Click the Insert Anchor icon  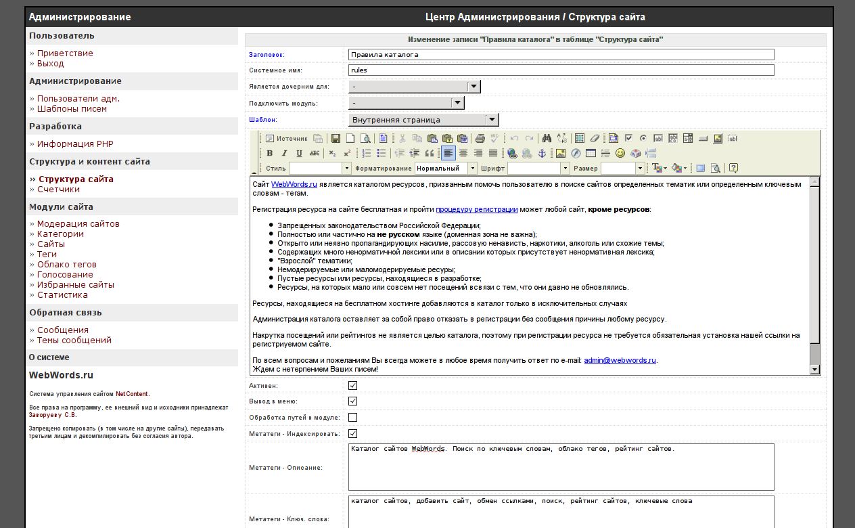pyautogui.click(x=542, y=153)
